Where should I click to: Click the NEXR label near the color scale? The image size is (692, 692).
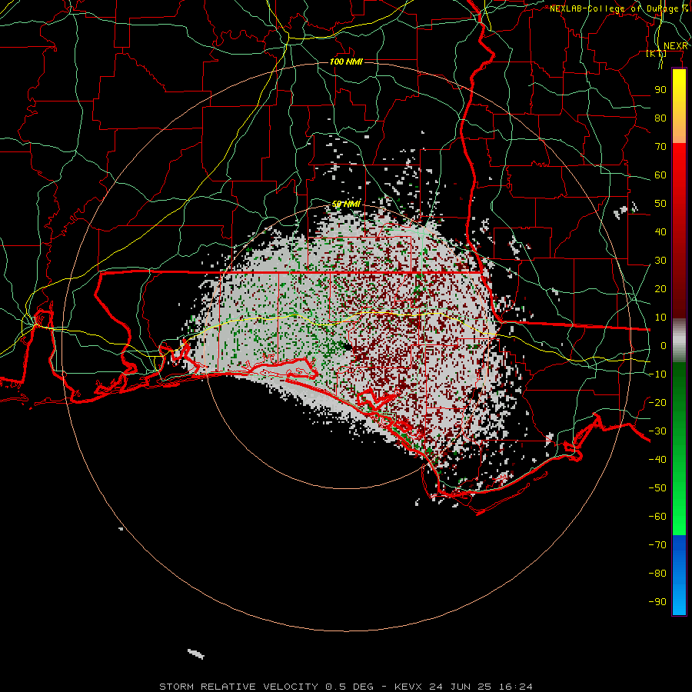click(675, 46)
